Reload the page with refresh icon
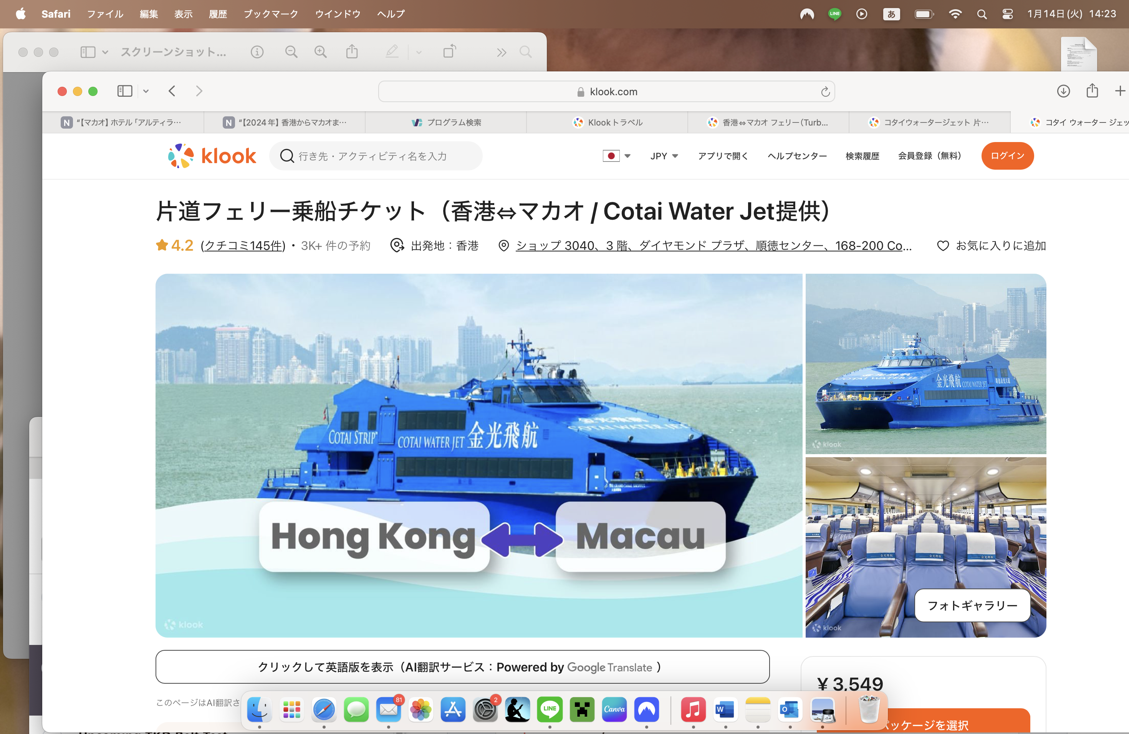 (825, 91)
